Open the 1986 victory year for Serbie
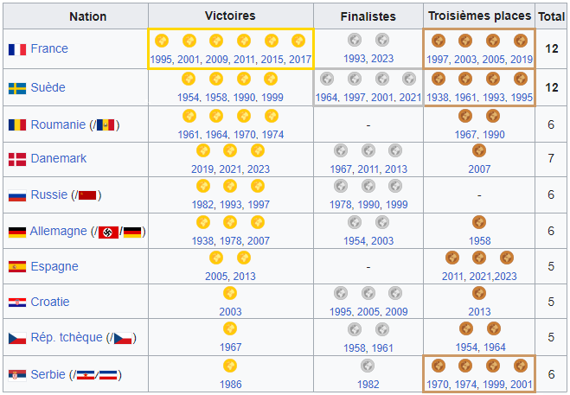This screenshot has width=570, height=395. 230,385
